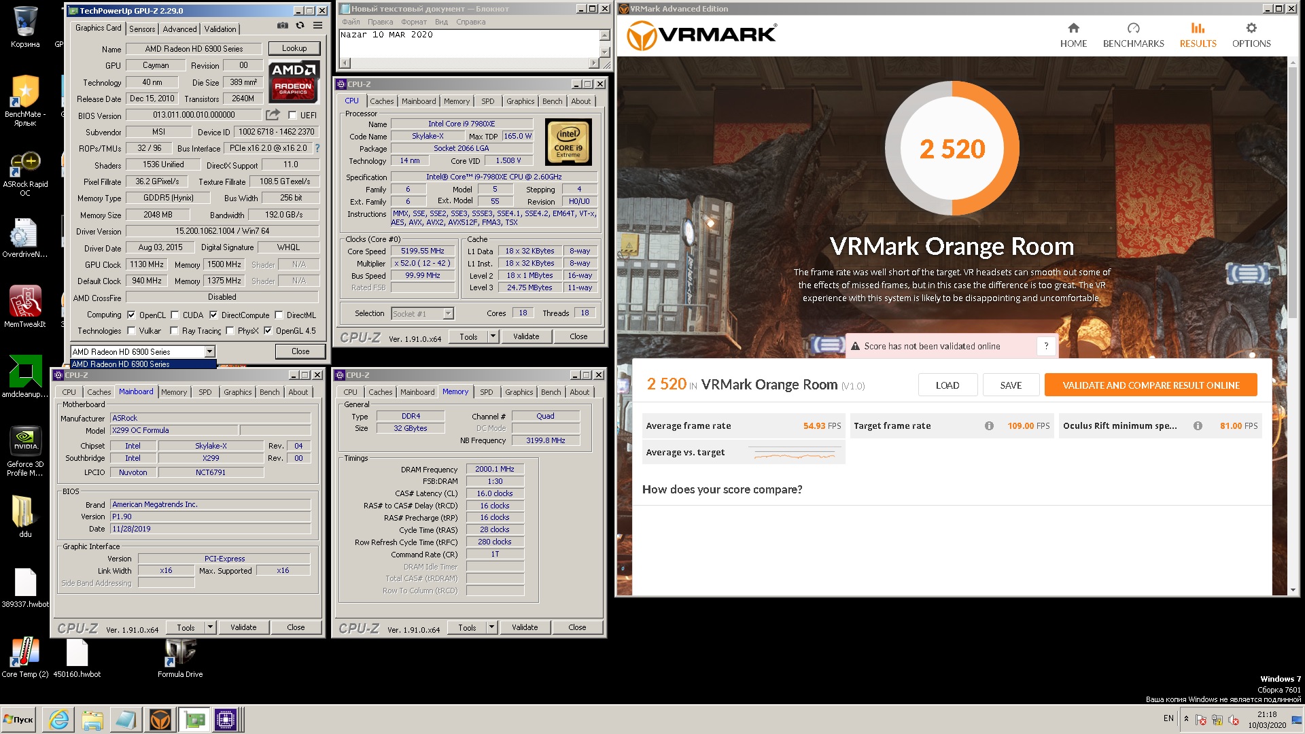Open amdcleanup desktop icon
The height and width of the screenshot is (734, 1305).
coord(25,376)
